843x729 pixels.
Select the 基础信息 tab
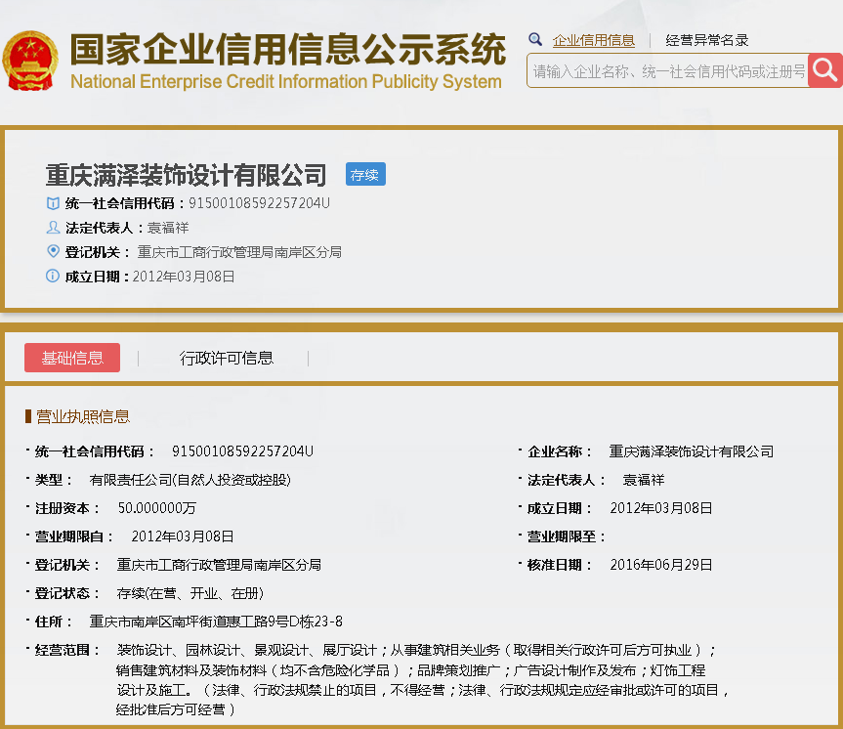pos(72,358)
